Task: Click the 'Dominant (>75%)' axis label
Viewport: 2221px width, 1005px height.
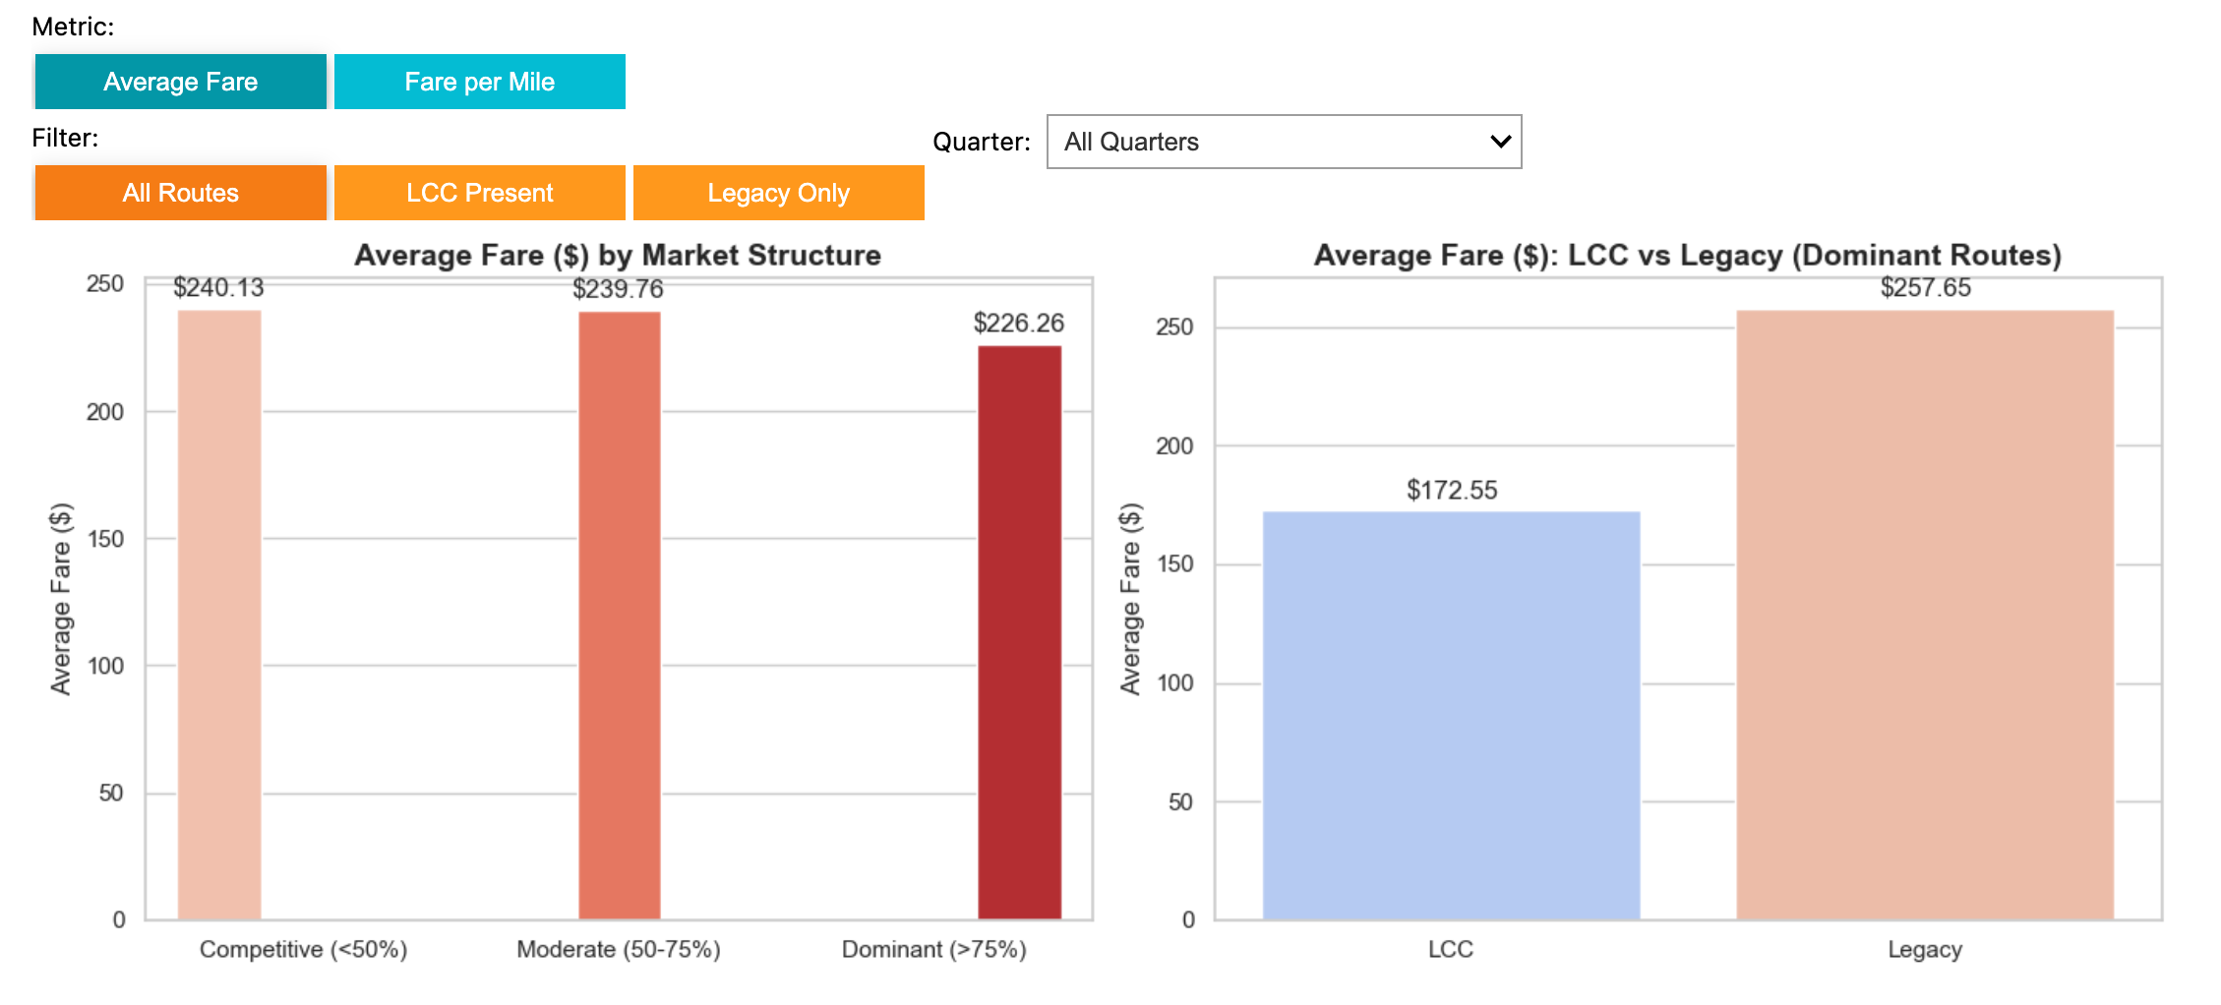Action: (x=934, y=949)
